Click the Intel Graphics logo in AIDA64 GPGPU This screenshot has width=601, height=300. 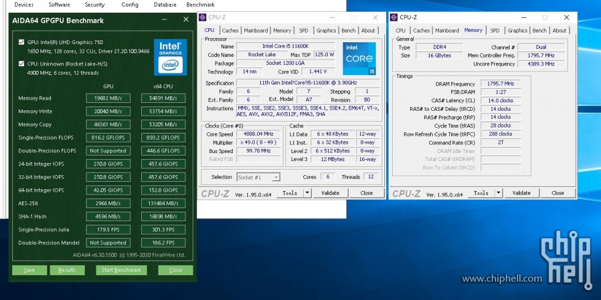[170, 57]
